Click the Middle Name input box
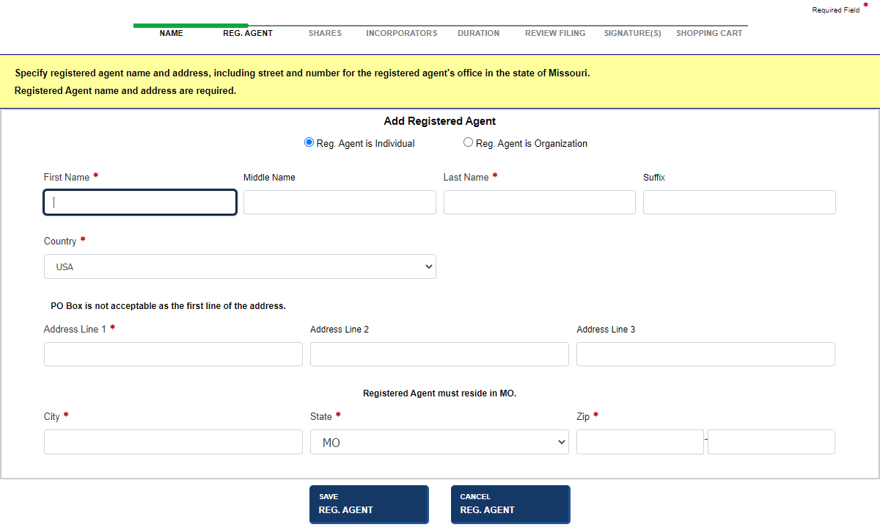This screenshot has height=530, width=880. [x=339, y=202]
